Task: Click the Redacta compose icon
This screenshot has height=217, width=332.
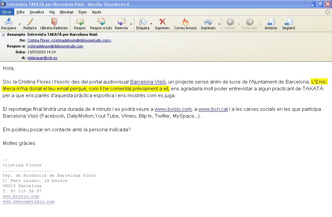Action: pos(30,22)
